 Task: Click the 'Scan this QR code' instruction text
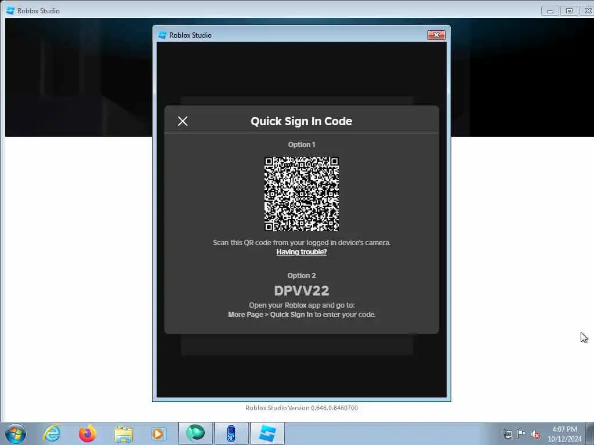[x=302, y=243]
